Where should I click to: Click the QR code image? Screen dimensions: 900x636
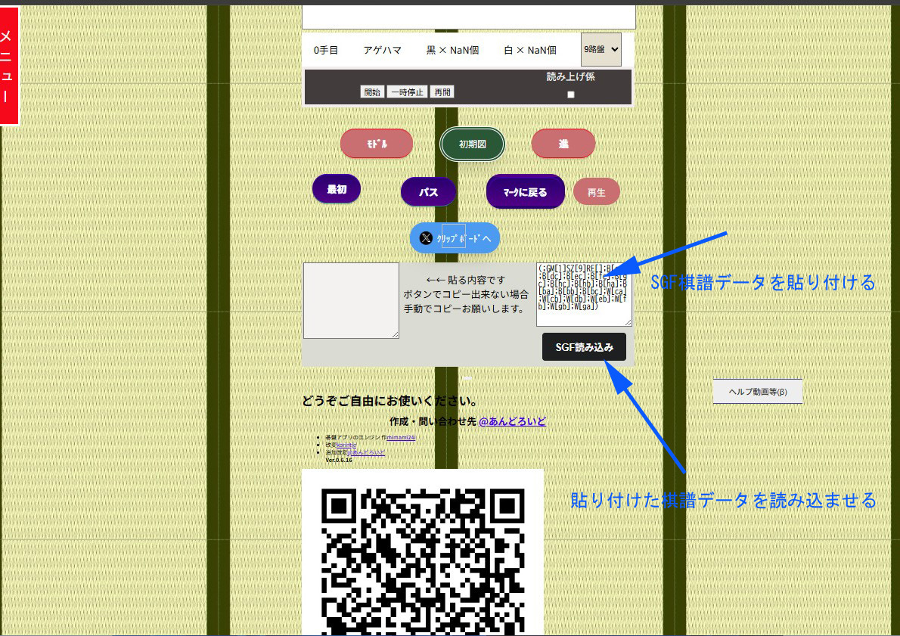point(423,552)
